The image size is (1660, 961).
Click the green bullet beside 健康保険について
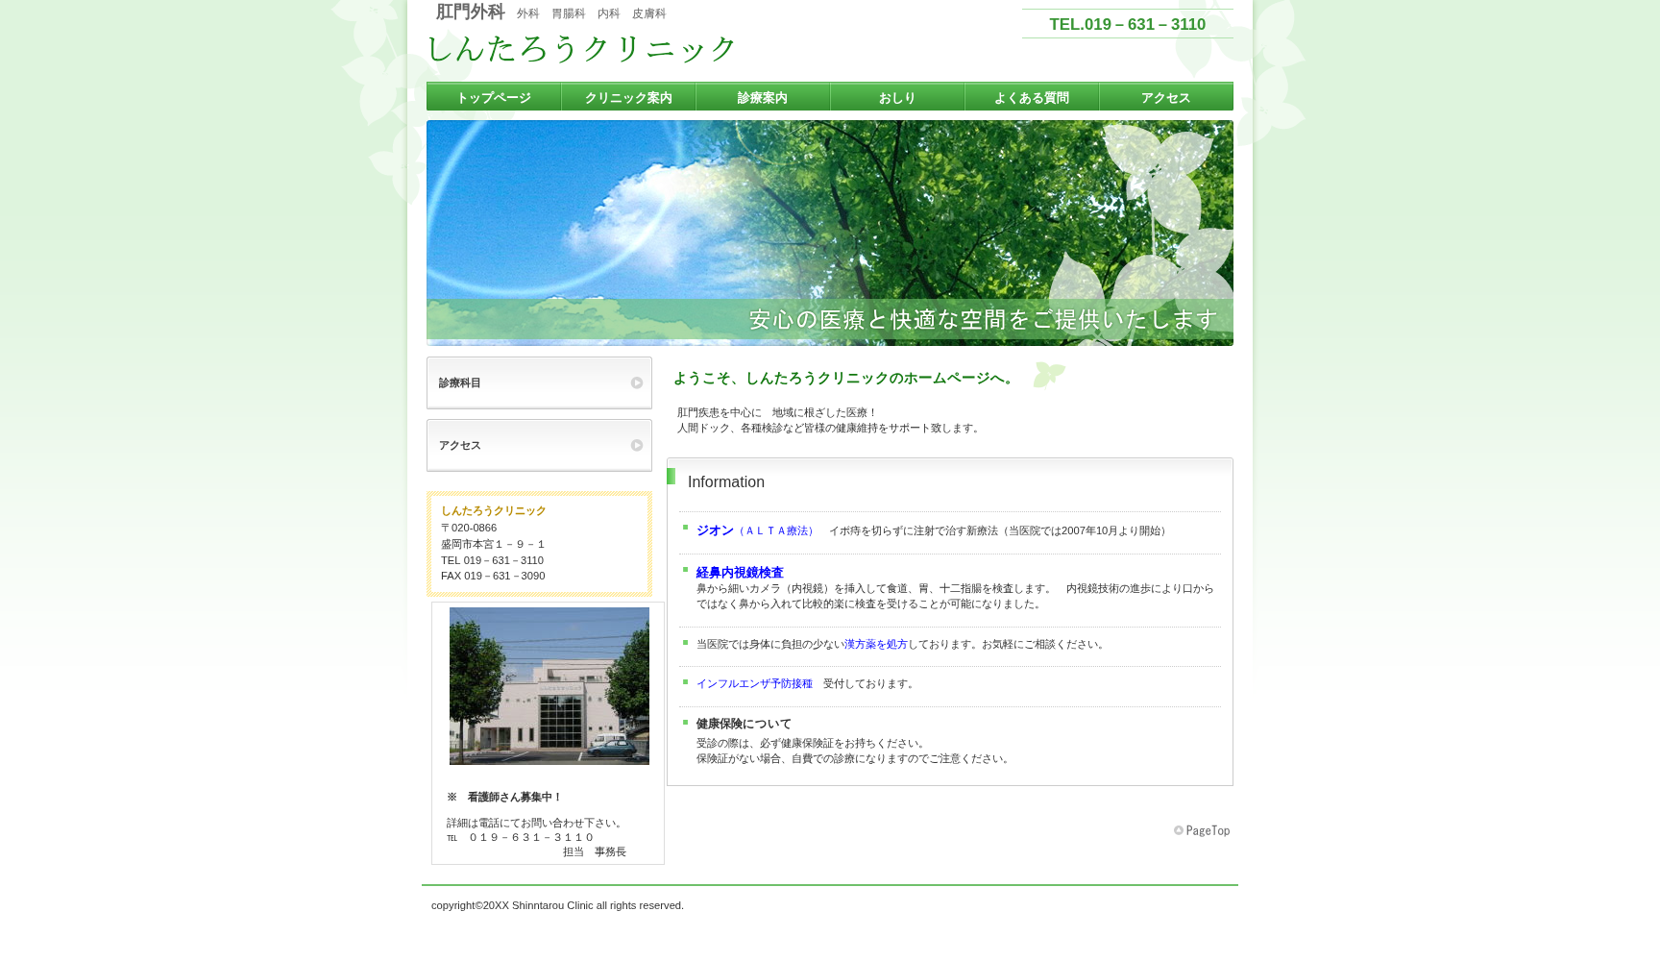pos(684,721)
